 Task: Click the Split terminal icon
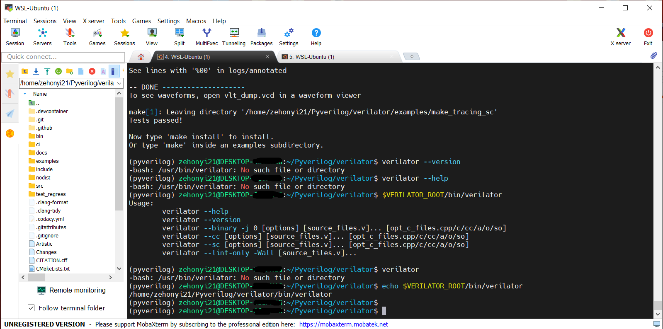[x=179, y=36]
